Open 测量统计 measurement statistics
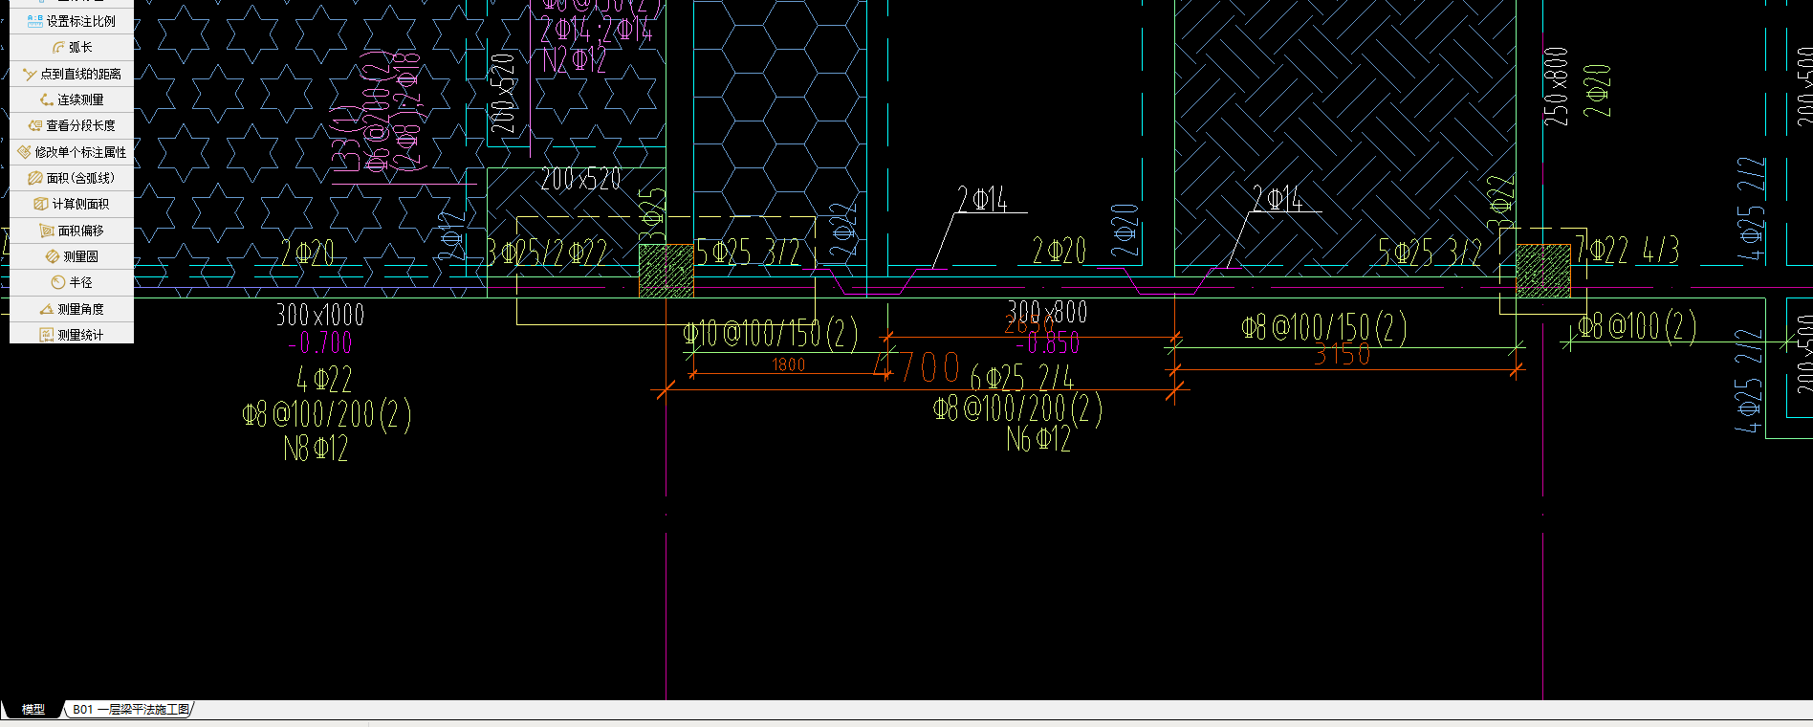This screenshot has width=1813, height=727. click(72, 334)
